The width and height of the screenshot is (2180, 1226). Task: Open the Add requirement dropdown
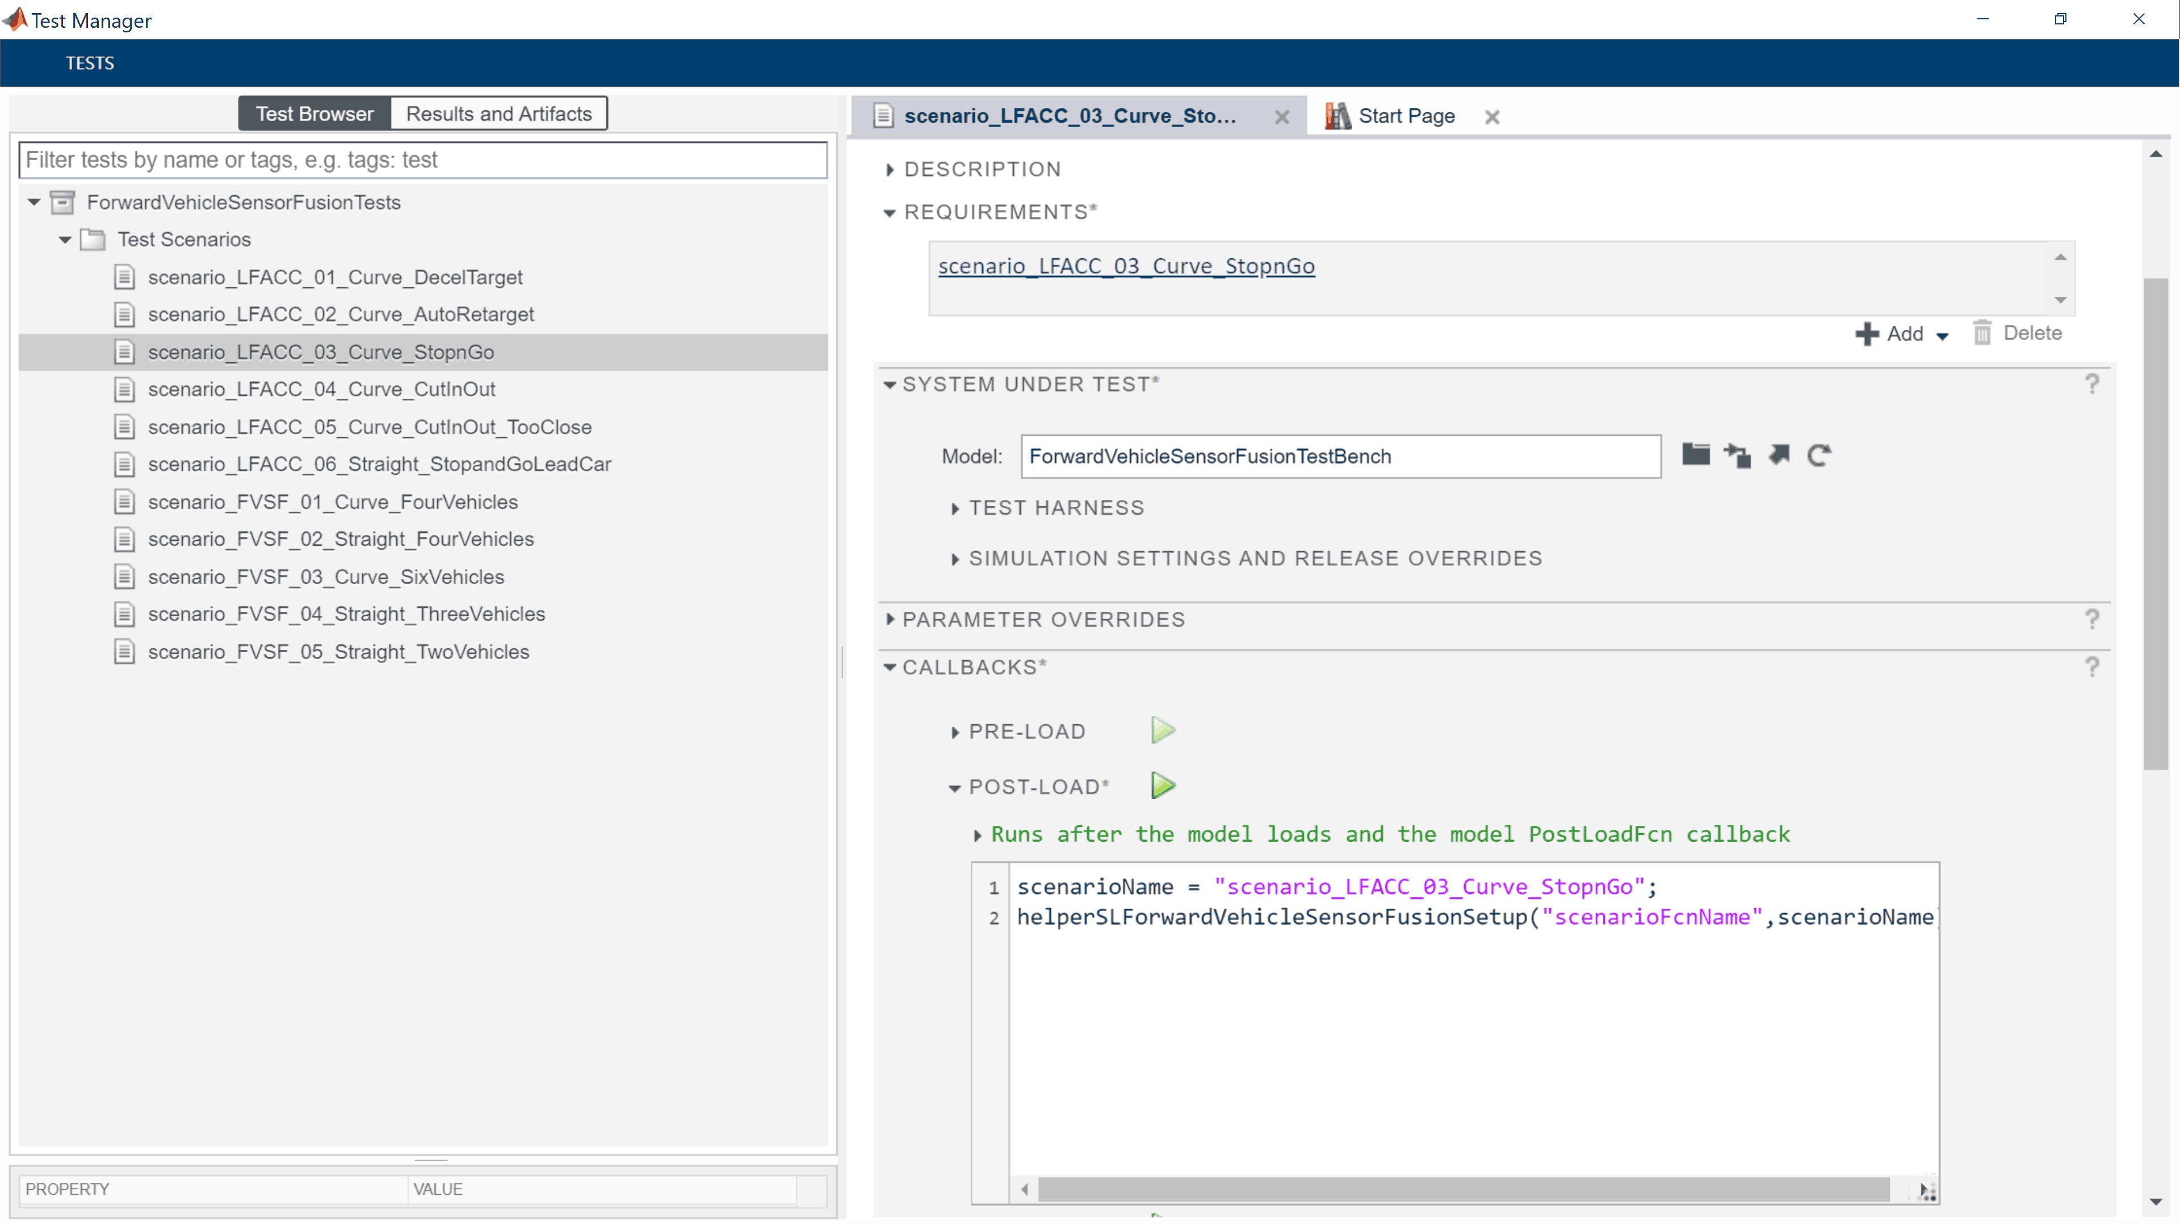pos(1942,335)
